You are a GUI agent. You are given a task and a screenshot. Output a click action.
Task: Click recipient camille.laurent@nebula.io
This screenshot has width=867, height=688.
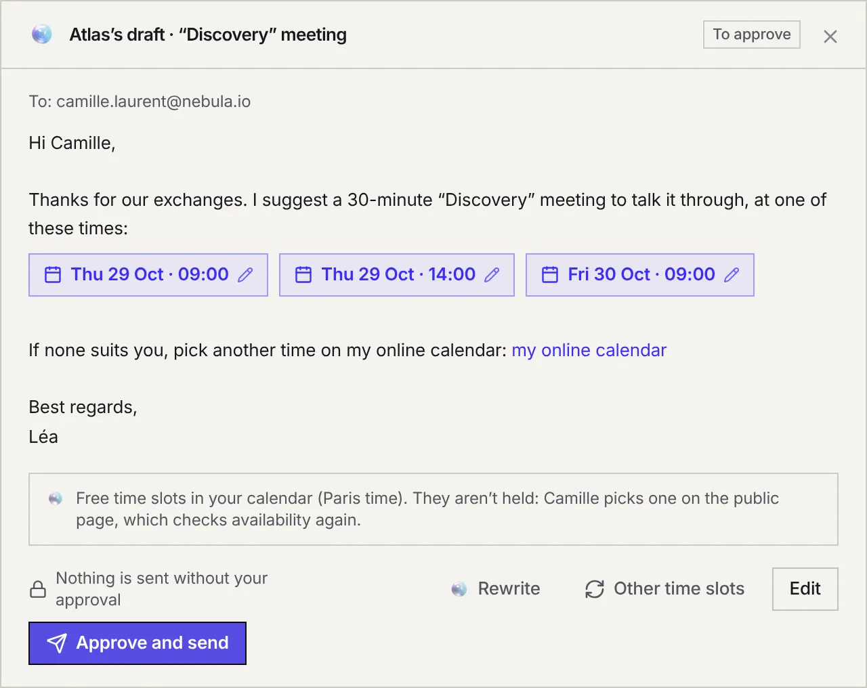[154, 102]
